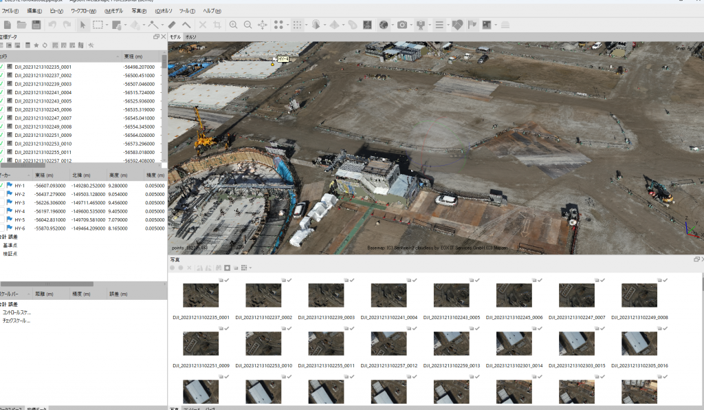Sort markers by 北緯 (m) column header

point(87,175)
